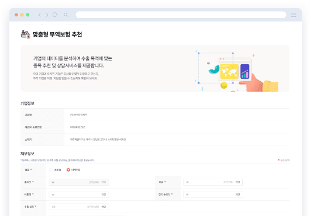Click the 총자산 amount input field
The width and height of the screenshot is (310, 216).
[x=79, y=182]
